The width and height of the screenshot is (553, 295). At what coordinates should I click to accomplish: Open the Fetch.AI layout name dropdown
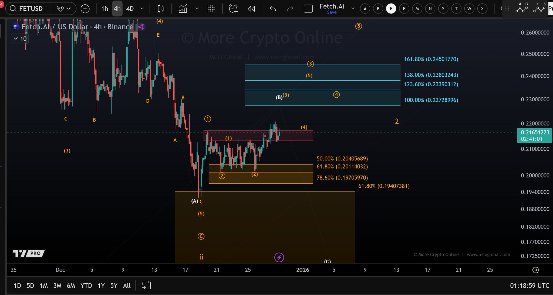(x=353, y=9)
